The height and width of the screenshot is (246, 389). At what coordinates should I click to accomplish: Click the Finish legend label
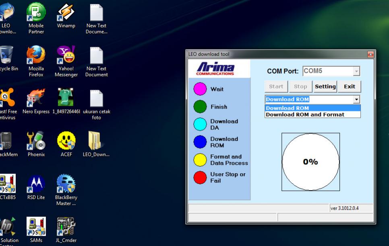219,107
